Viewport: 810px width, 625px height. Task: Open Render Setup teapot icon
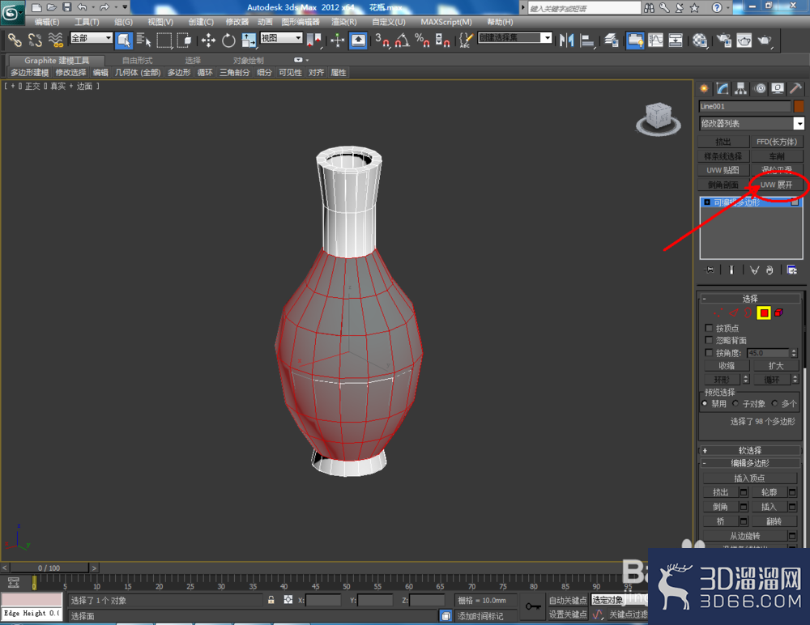(724, 40)
